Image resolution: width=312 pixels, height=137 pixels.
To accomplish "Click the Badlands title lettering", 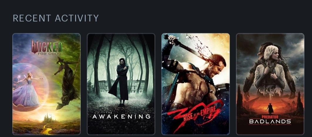I will (x=270, y=121).
